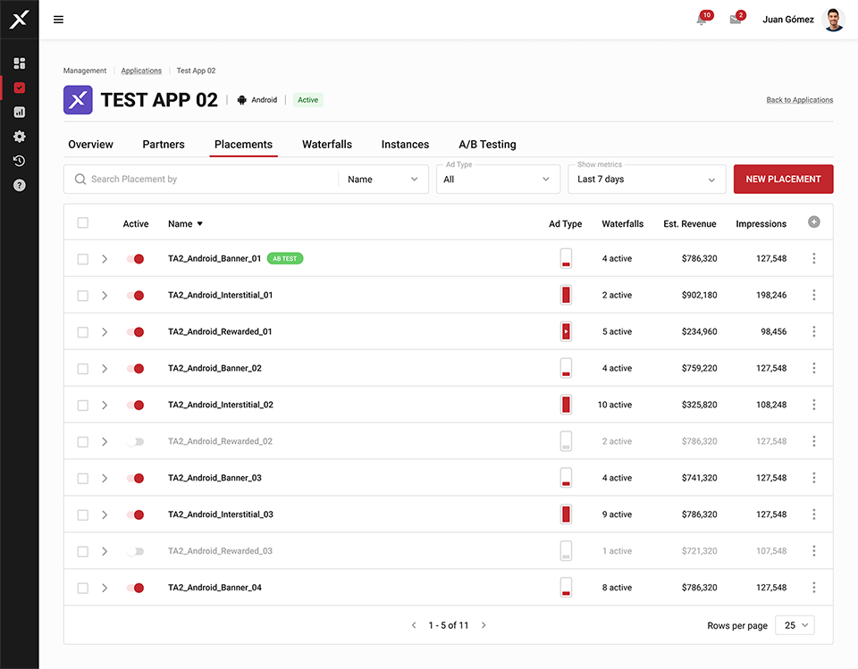Open row actions for TA2_Android_Rewarded_03
This screenshot has height=669, width=858.
813,551
